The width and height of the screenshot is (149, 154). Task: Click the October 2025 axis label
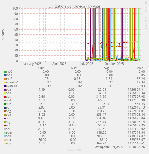point(114,64)
